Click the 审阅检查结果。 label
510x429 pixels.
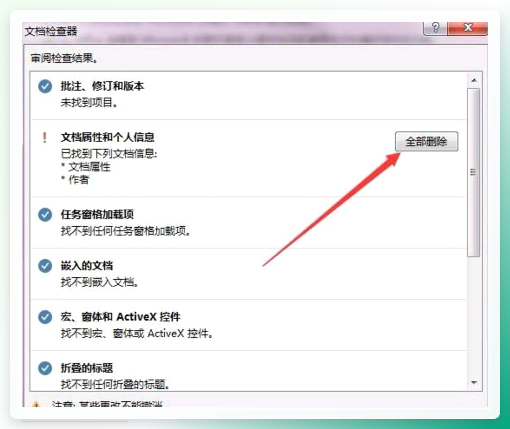point(64,59)
